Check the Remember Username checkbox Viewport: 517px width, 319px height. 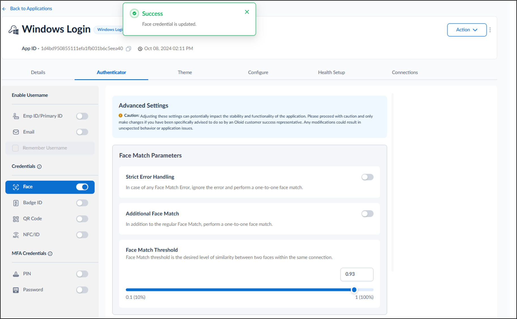[16, 148]
